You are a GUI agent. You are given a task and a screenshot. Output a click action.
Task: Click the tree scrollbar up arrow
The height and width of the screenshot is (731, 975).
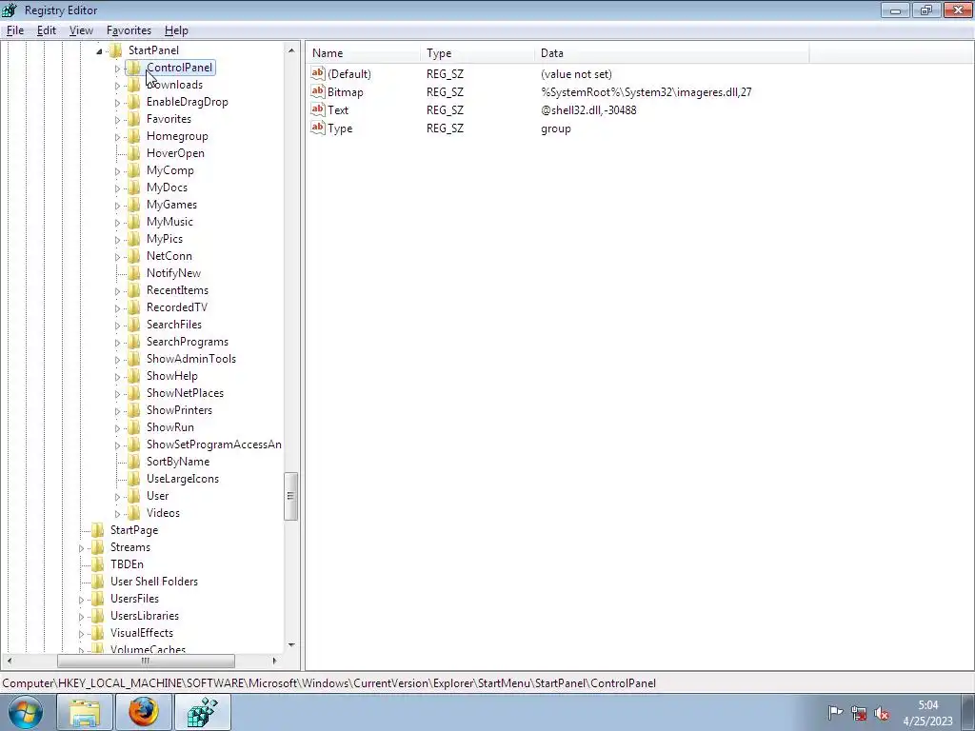click(291, 49)
